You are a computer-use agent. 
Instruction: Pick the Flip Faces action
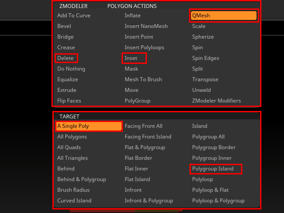click(69, 101)
